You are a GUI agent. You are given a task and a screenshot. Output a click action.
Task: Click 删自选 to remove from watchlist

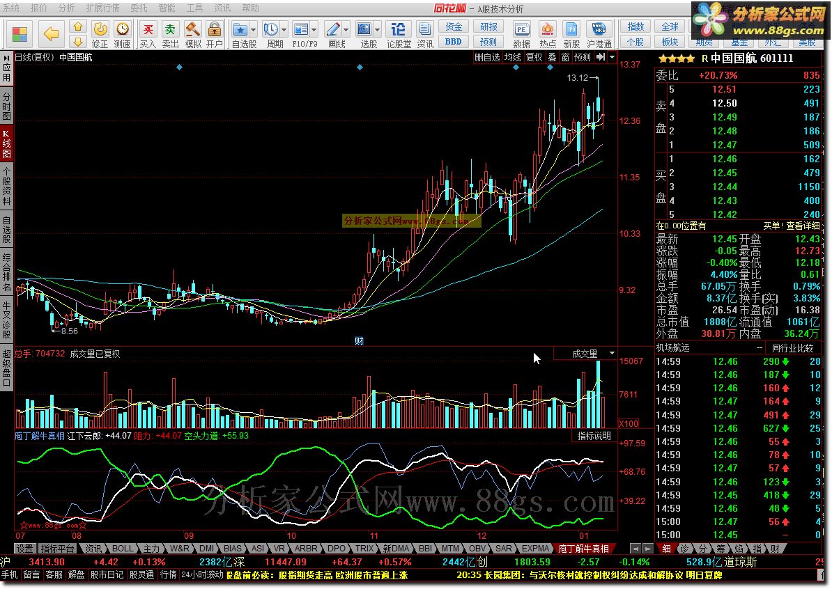click(487, 57)
